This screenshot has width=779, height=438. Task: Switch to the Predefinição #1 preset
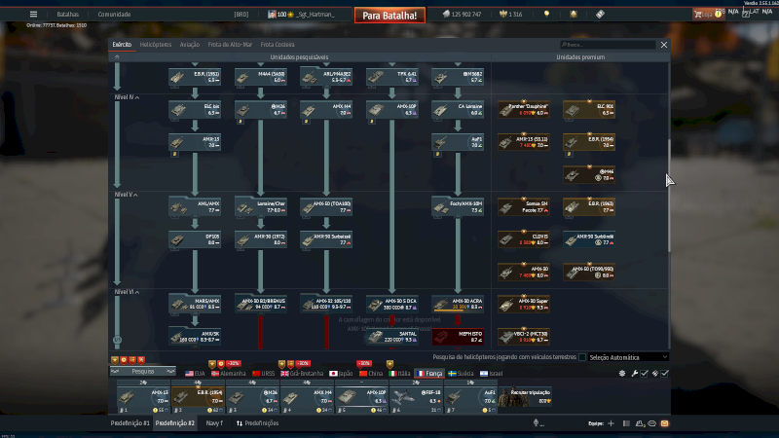130,423
